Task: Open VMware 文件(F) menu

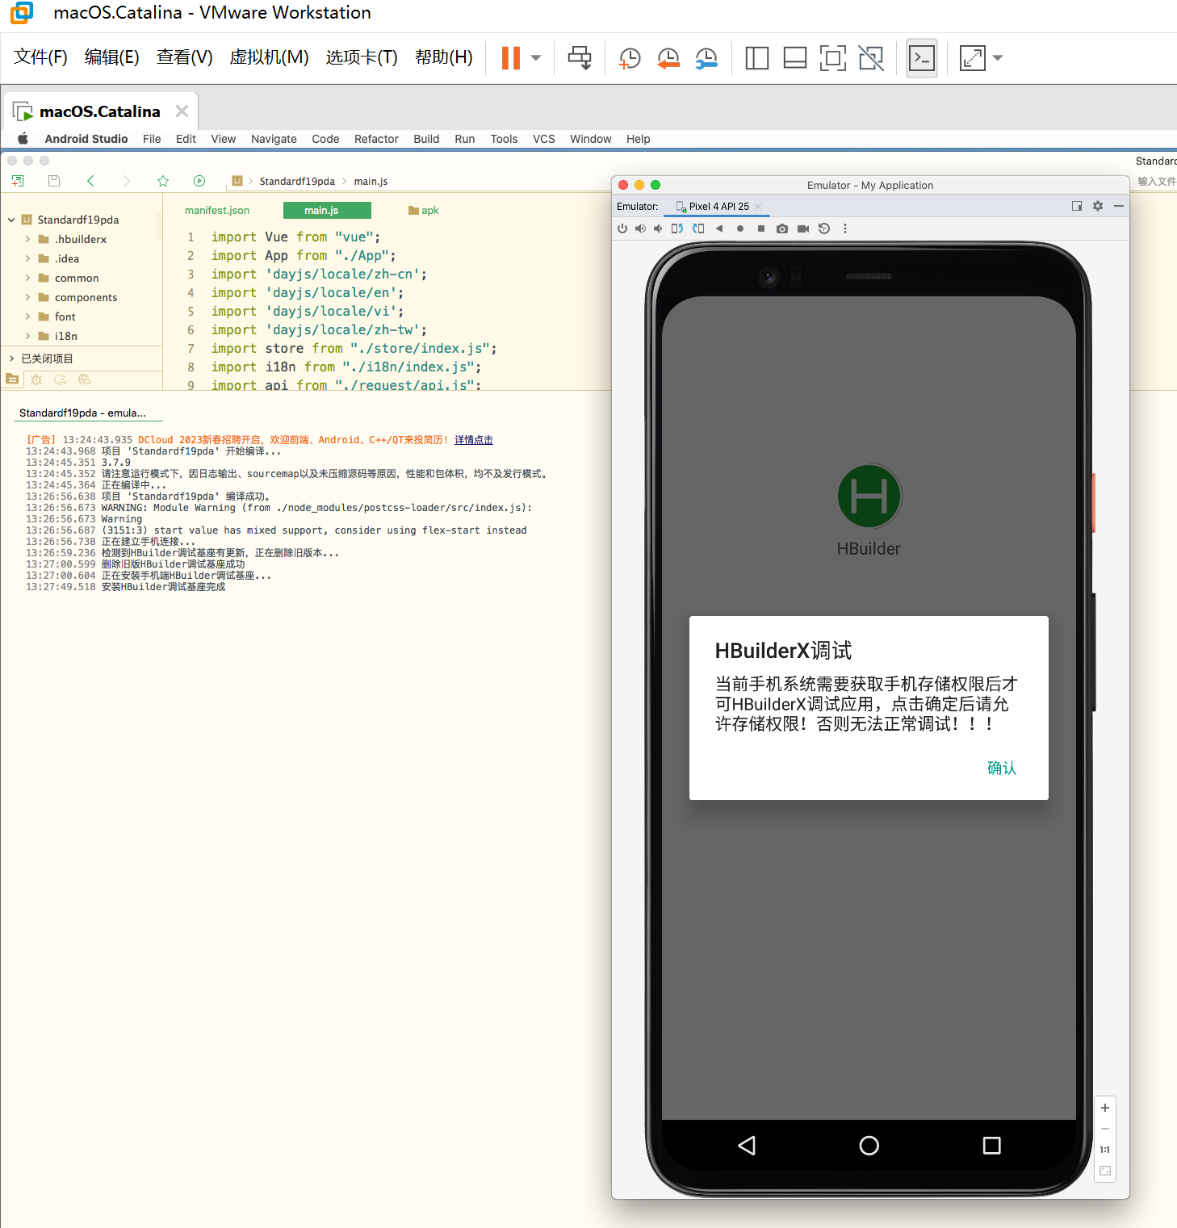Action: click(40, 57)
